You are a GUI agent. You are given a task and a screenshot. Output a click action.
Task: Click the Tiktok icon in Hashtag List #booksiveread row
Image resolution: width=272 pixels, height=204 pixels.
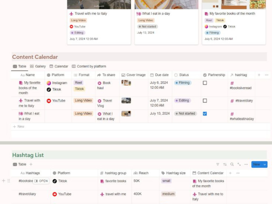(55, 181)
